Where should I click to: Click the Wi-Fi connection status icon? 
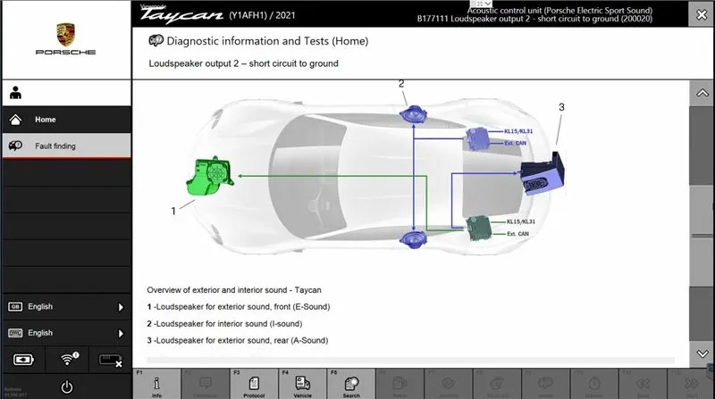click(x=68, y=360)
